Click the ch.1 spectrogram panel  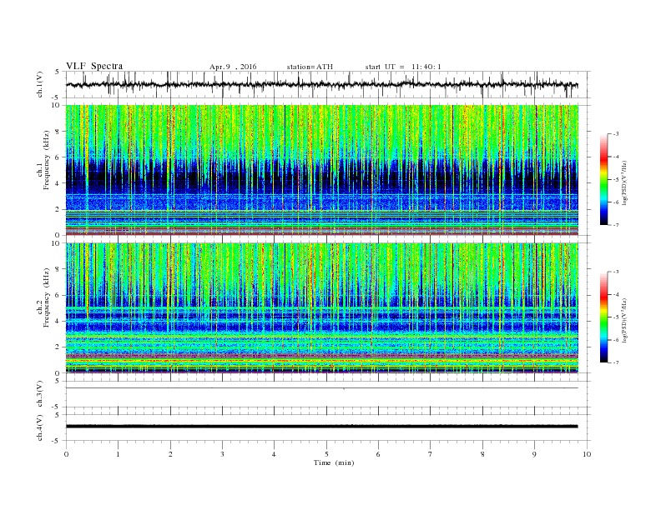pos(322,170)
